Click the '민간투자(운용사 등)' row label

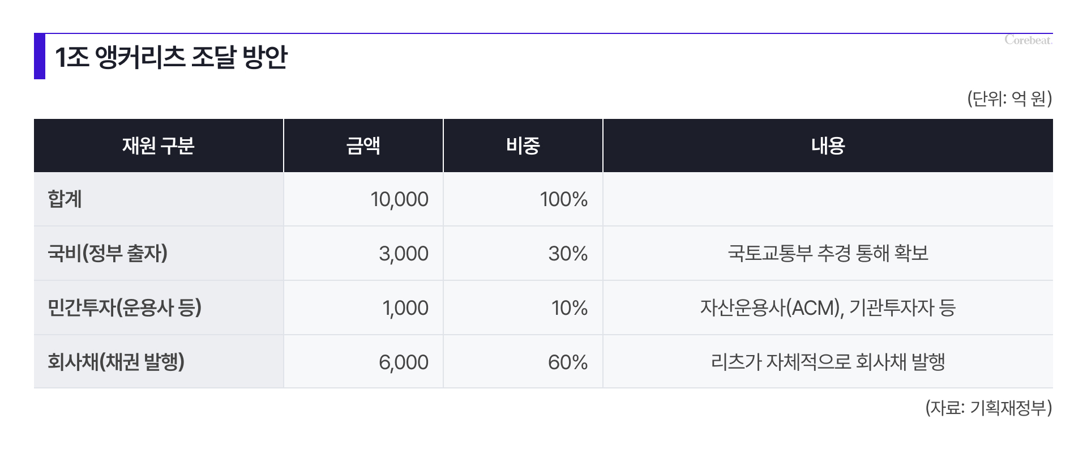click(x=125, y=307)
